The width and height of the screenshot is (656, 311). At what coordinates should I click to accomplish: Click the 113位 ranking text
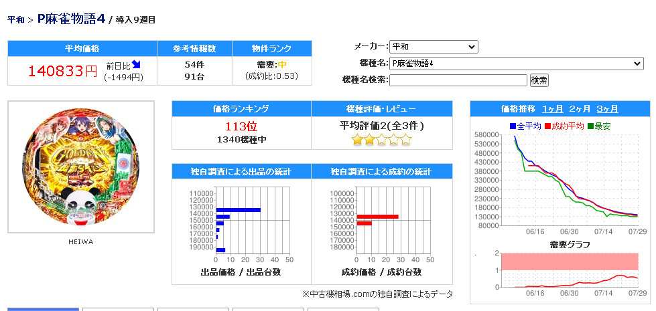click(241, 126)
